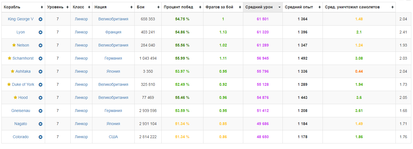The image size is (413, 149).
Task: Select battles value 3 350
Action: (x=148, y=72)
